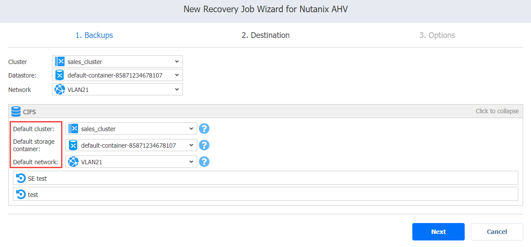The image size is (531, 247).
Task: Click the Next button
Action: [439, 232]
